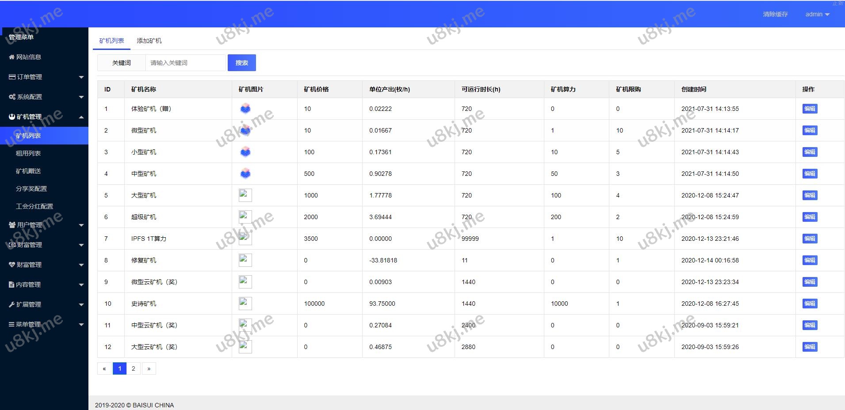Expand the 订单管理 menu arrow
Image resolution: width=845 pixels, height=410 pixels.
81,77
